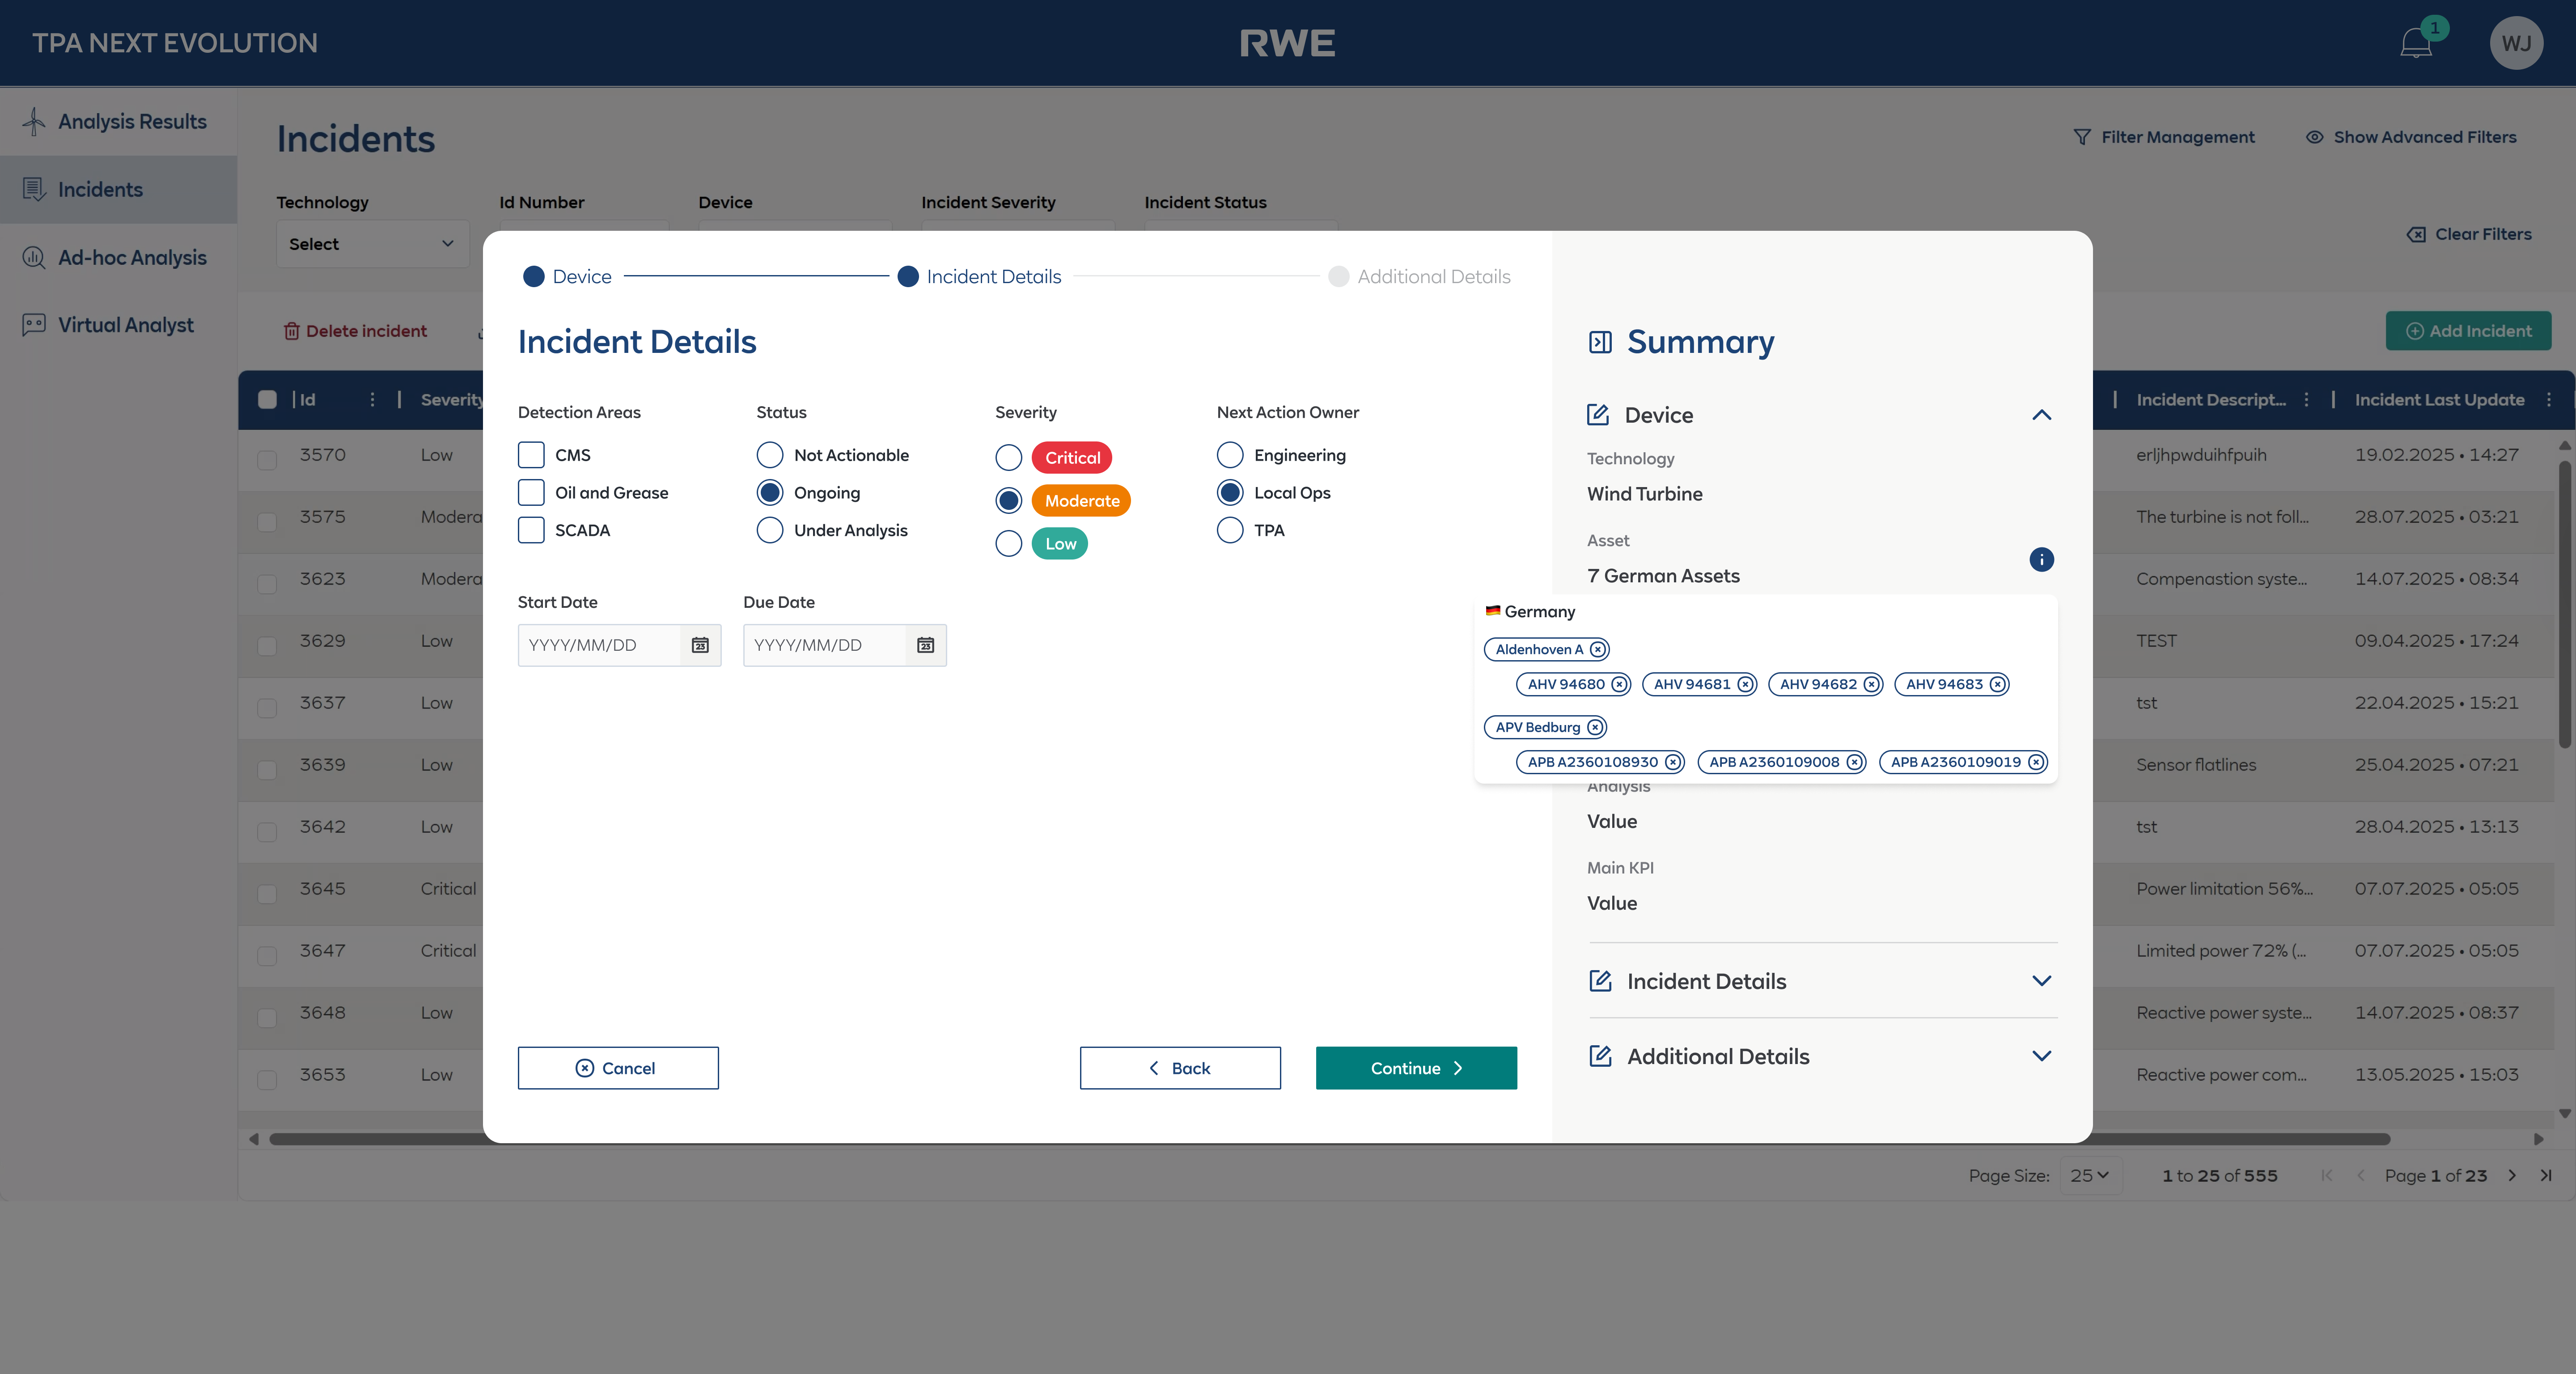
Task: Select the Not Actionable status
Action: [x=770, y=455]
